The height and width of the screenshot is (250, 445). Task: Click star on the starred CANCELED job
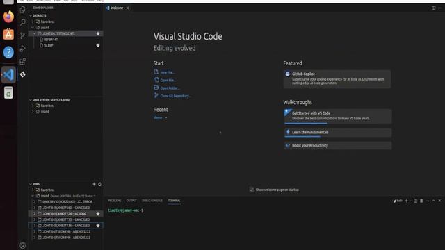click(x=98, y=226)
